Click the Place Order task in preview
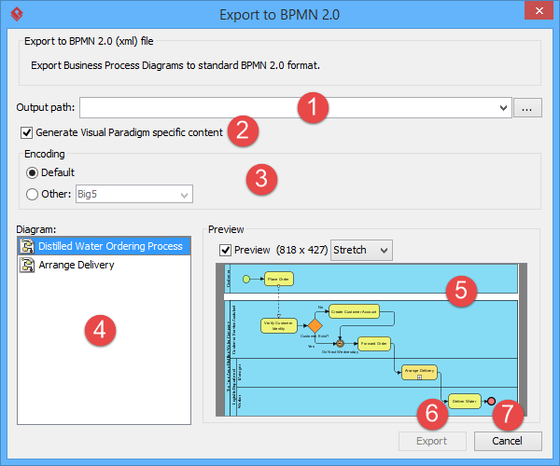Image resolution: width=560 pixels, height=466 pixels. point(279,280)
